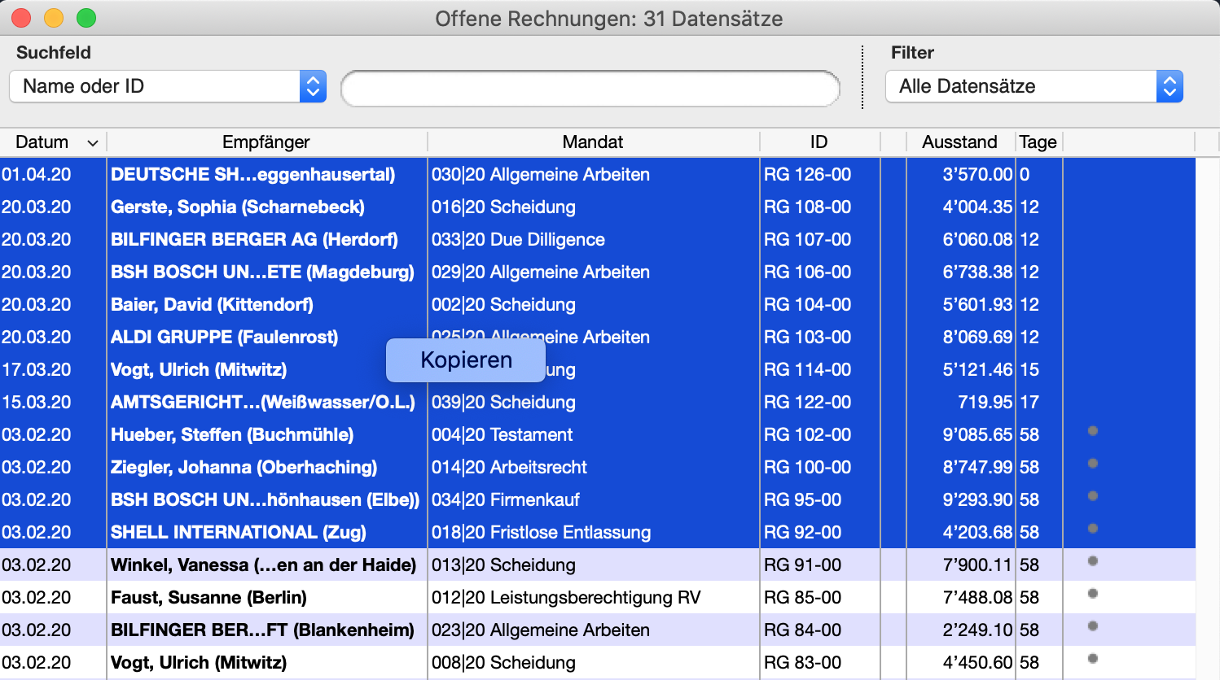This screenshot has height=680, width=1220.
Task: Click the status dot in RG 95-00 row
Action: coord(1093,496)
